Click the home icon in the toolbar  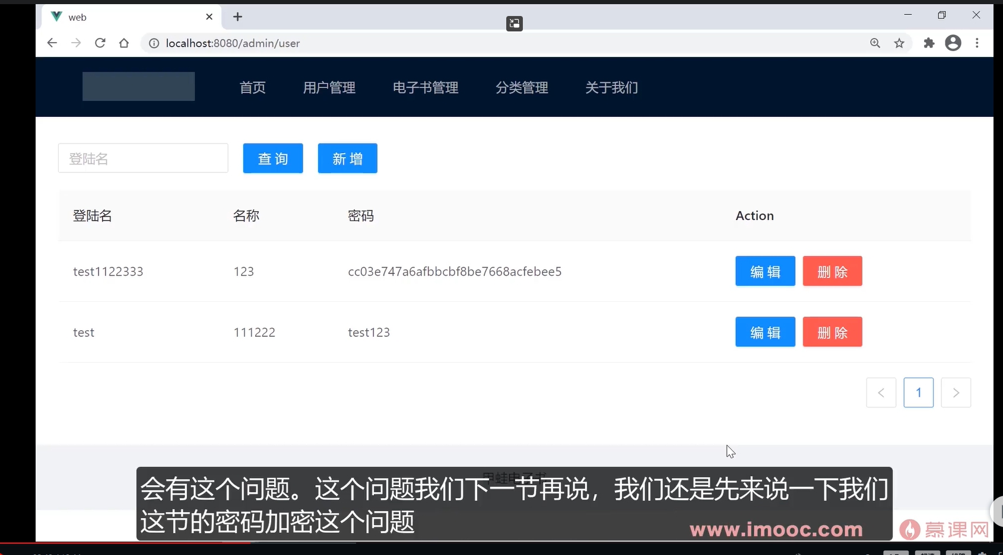[x=123, y=43]
